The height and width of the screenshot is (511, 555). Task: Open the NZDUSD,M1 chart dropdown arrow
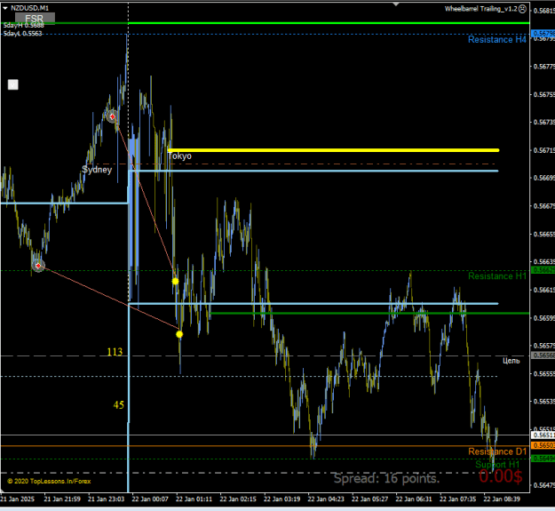tap(5, 8)
